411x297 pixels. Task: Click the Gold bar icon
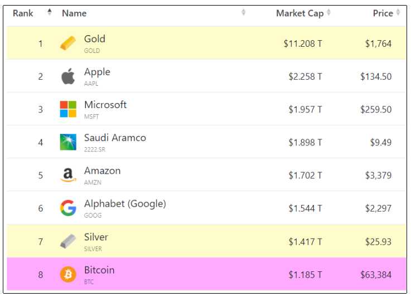click(68, 43)
